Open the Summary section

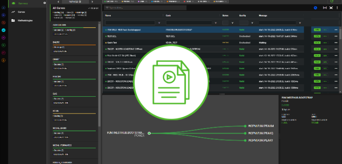27,4
